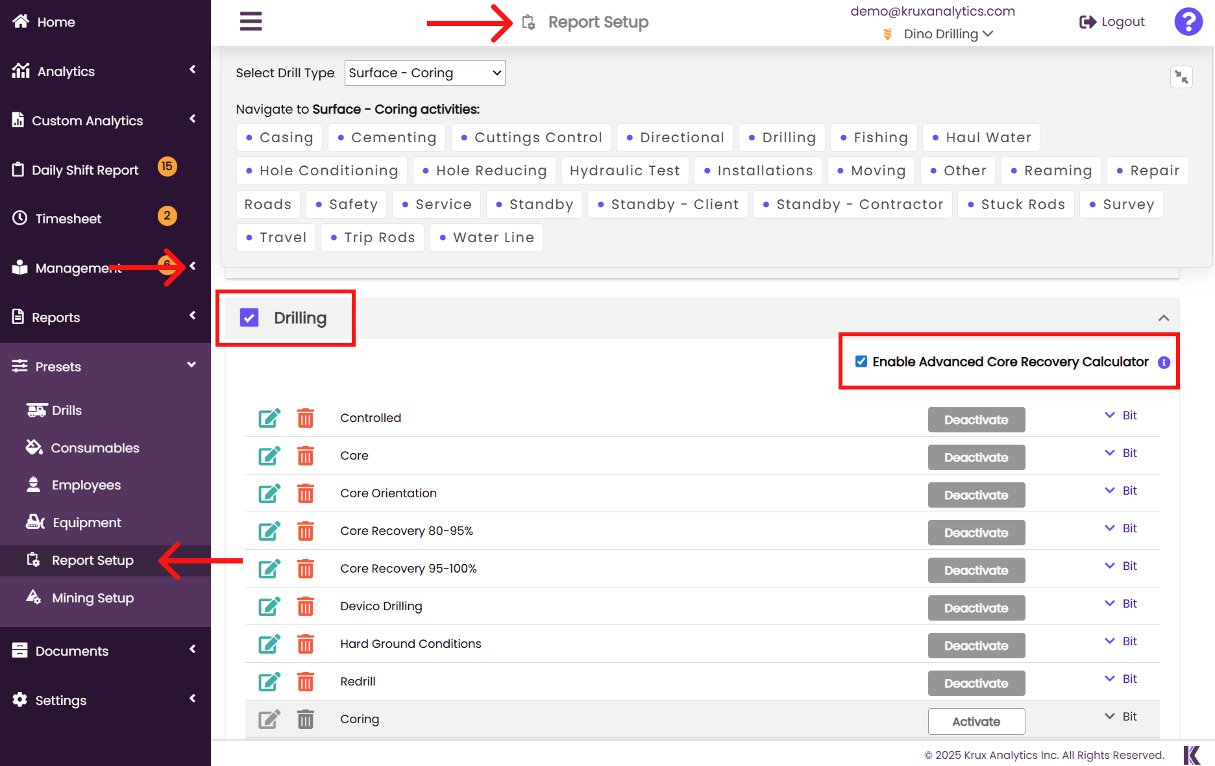Click the Logout link
This screenshot has width=1215, height=766.
[x=1112, y=21]
